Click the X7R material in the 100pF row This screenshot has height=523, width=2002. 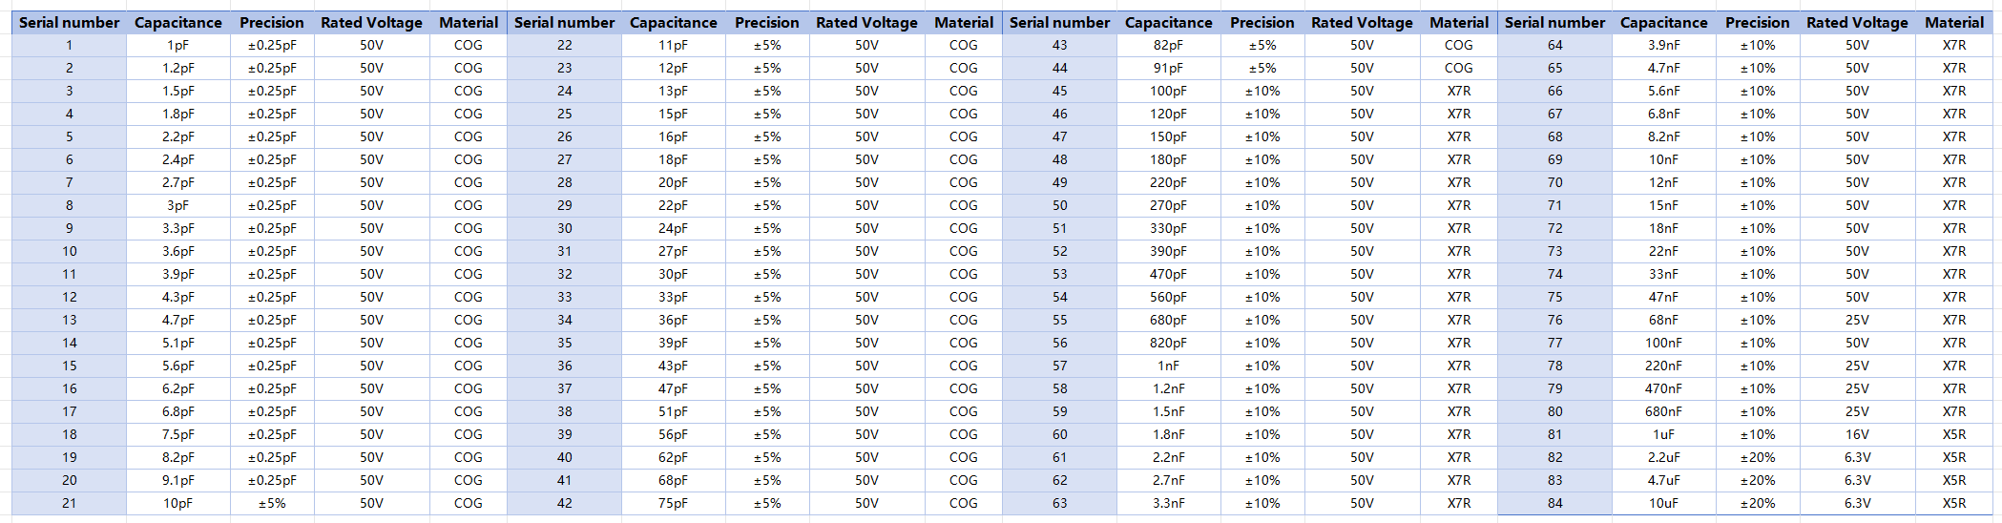pyautogui.click(x=1459, y=91)
